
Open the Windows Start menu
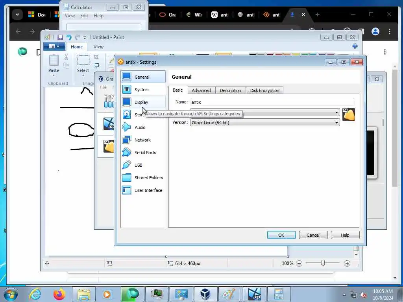(x=10, y=294)
